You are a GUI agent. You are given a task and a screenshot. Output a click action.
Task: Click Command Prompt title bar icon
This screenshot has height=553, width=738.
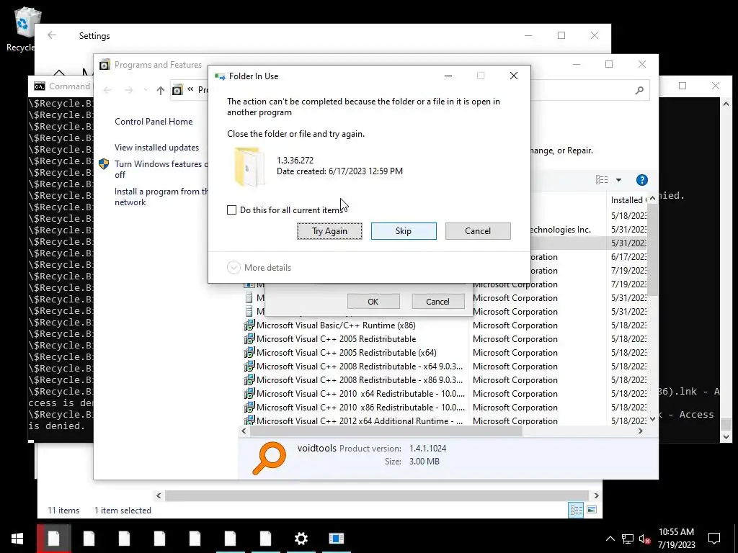click(x=40, y=86)
